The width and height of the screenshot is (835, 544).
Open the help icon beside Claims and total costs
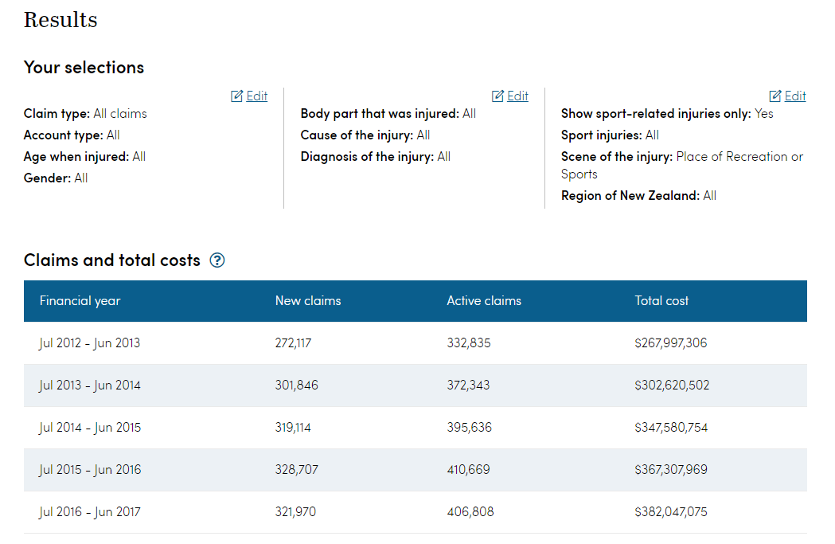[x=217, y=260]
